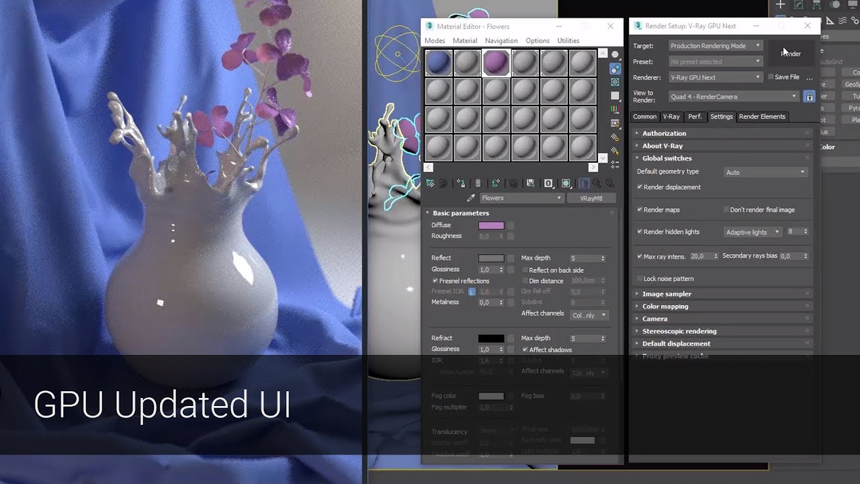Click Go to Parent icon
The image size is (860, 484).
pos(596,183)
